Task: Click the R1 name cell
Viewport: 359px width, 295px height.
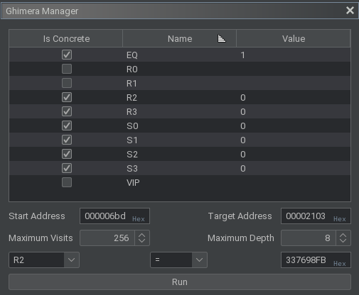Action: [179, 83]
